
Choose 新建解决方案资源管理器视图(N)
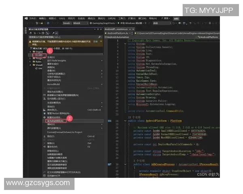(63, 95)
